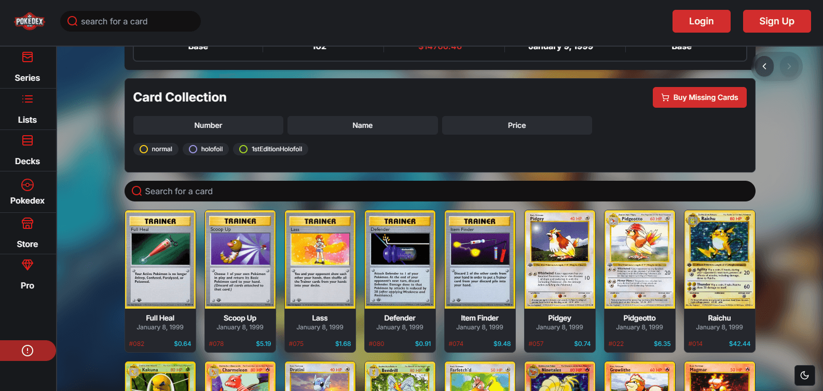Open the Lists sidebar icon
This screenshot has width=823, height=391.
pos(28,99)
